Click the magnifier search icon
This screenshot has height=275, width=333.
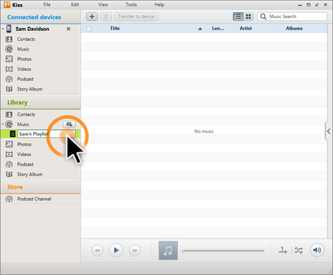tap(263, 16)
